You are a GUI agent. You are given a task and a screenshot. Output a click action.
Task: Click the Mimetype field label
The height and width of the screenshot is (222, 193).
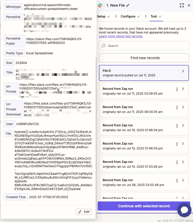[x=13, y=7]
